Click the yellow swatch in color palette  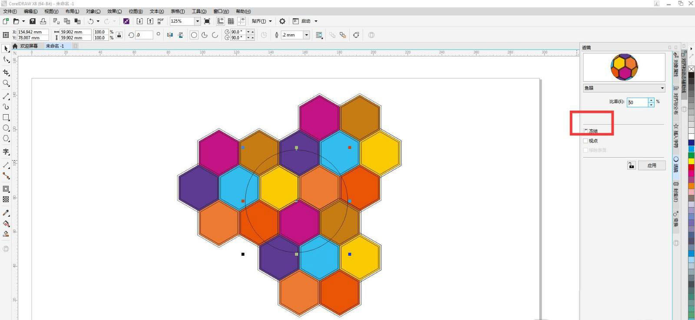point(691,161)
